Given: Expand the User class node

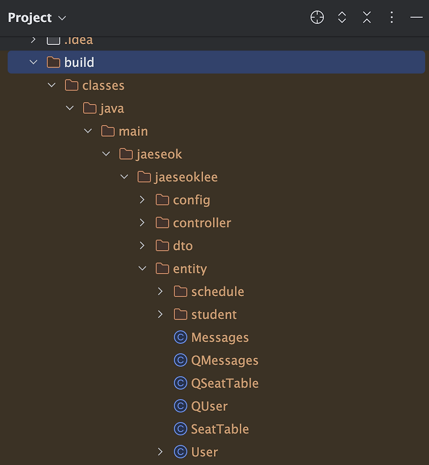Looking at the screenshot, I should click(x=160, y=452).
